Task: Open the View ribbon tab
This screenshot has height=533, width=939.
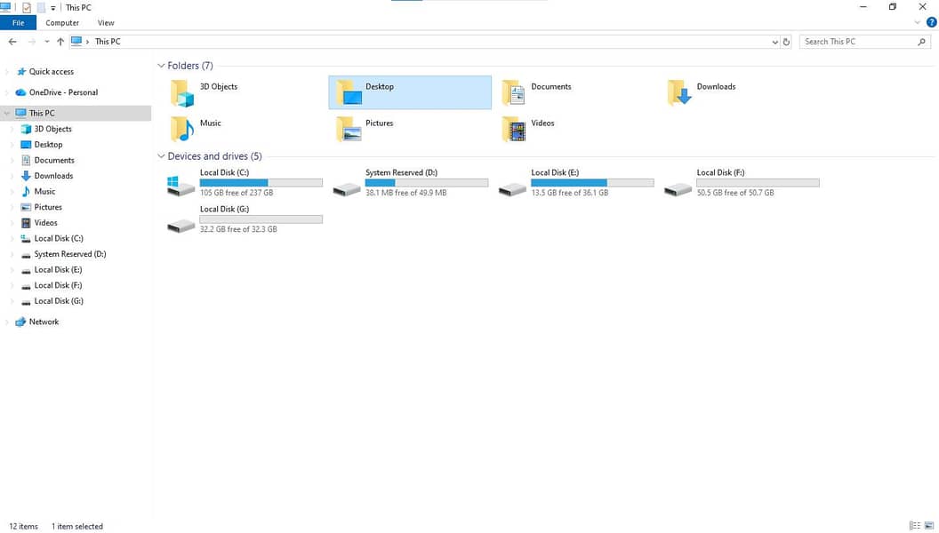Action: click(106, 23)
